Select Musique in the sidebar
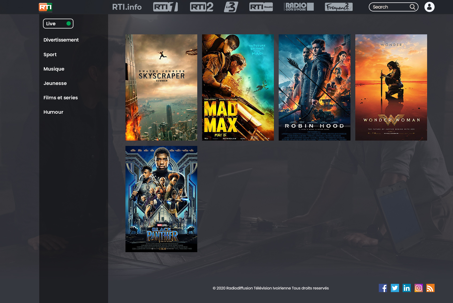Screen dimensions: 453x303 point(54,69)
